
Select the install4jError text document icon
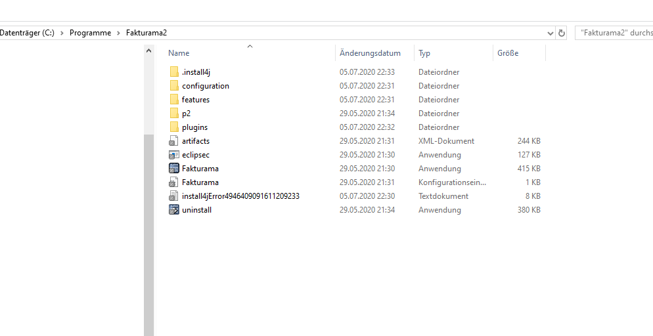173,196
